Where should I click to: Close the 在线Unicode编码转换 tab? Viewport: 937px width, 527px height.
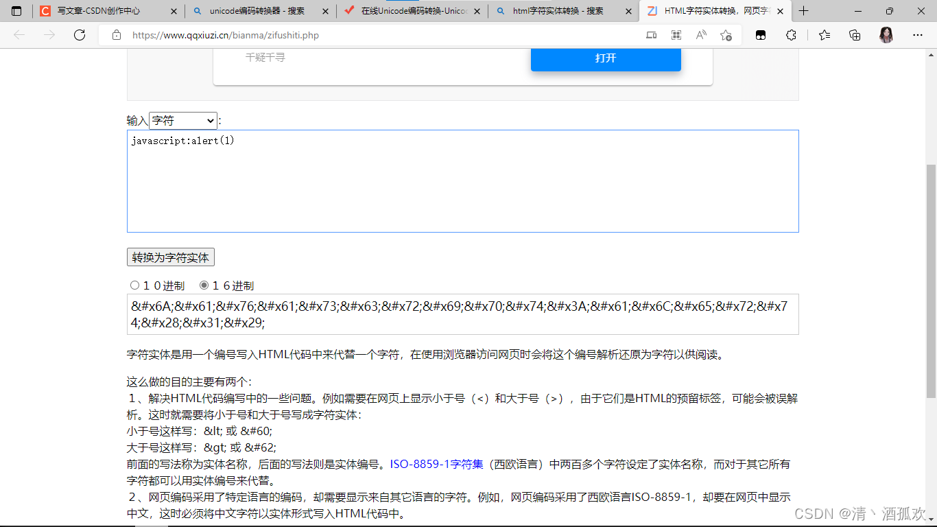[x=476, y=11]
